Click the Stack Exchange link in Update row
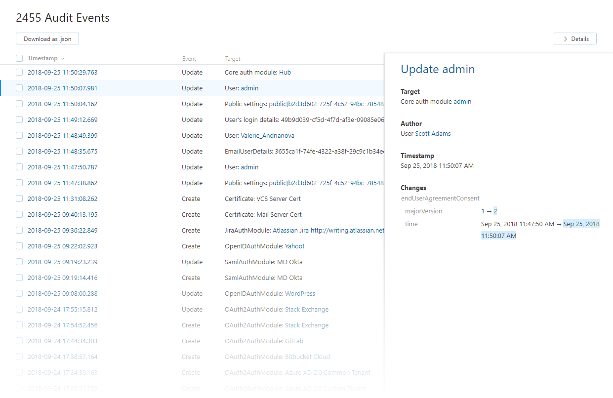The image size is (613, 398). coord(306,309)
